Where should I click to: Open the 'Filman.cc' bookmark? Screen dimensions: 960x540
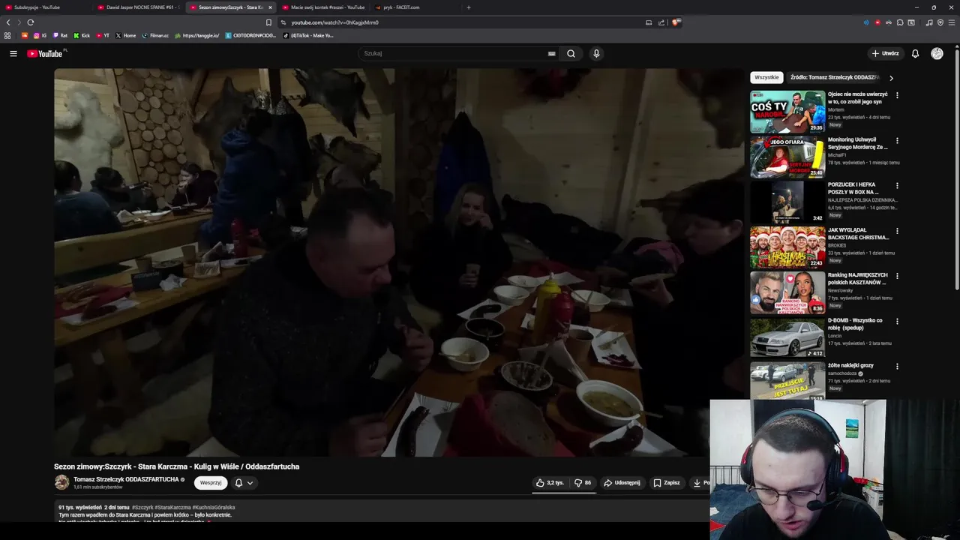coord(155,35)
